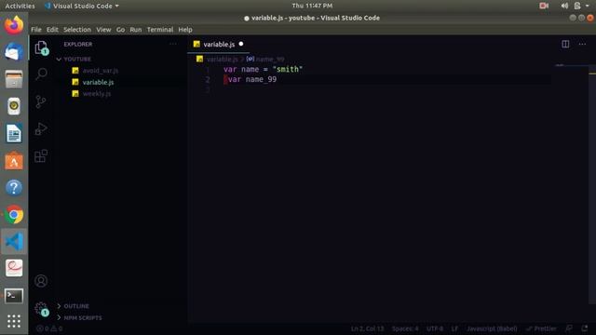The image size is (596, 335).
Task: Open the File menu
Action: [x=36, y=30]
